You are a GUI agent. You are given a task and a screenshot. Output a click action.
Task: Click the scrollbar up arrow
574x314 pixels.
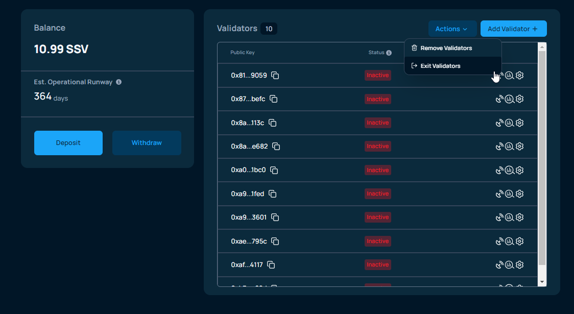[542, 47]
